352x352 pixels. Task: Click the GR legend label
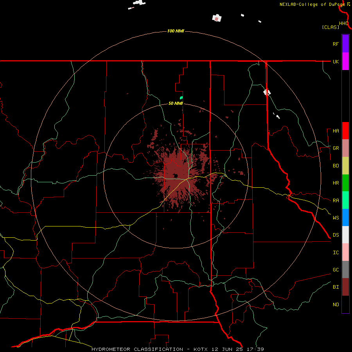tap(336, 148)
